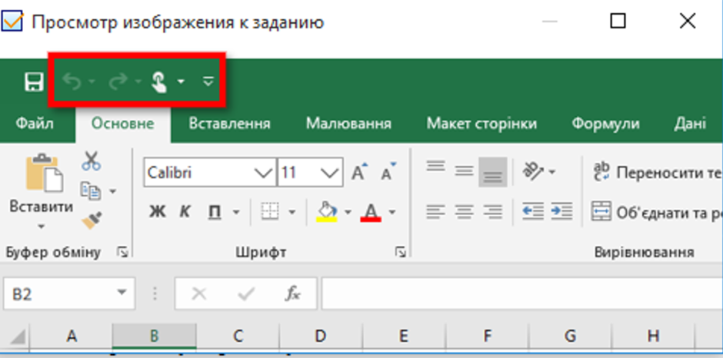
Task: Select column B header
Action: tap(154, 336)
